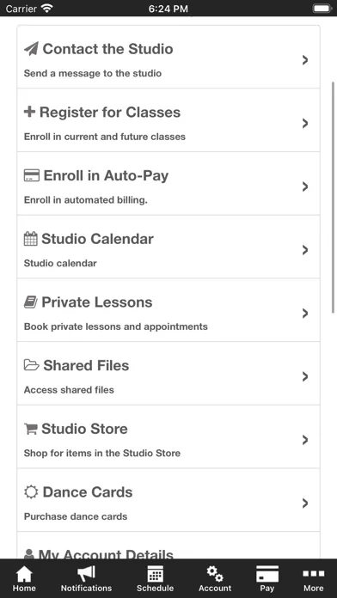Click the vertical scrollbar on the right edge
This screenshot has width=337, height=598.
(x=334, y=198)
